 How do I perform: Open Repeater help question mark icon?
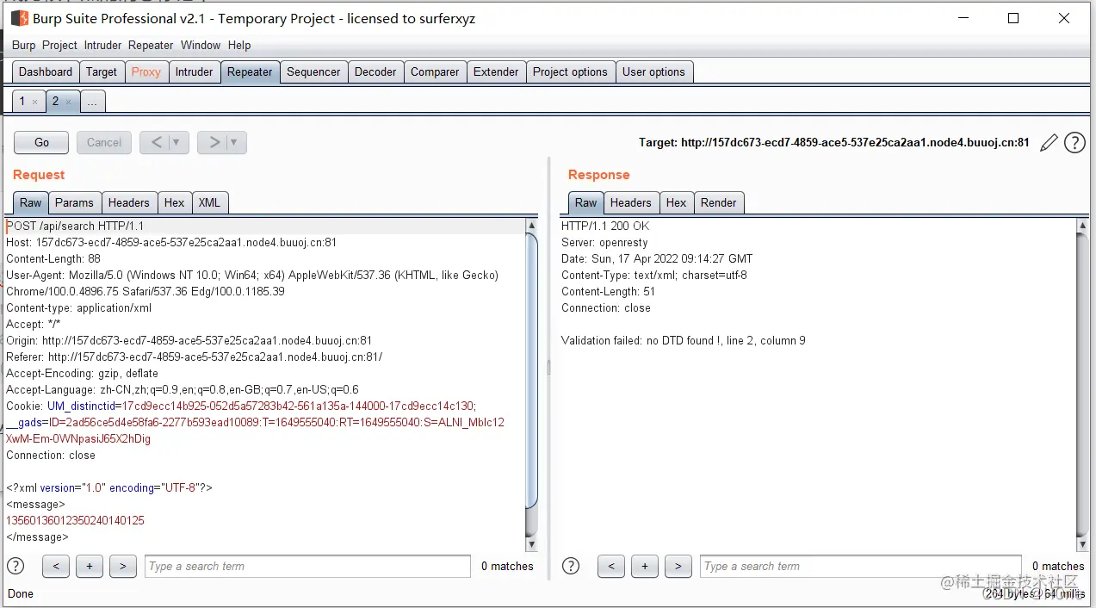1074,143
